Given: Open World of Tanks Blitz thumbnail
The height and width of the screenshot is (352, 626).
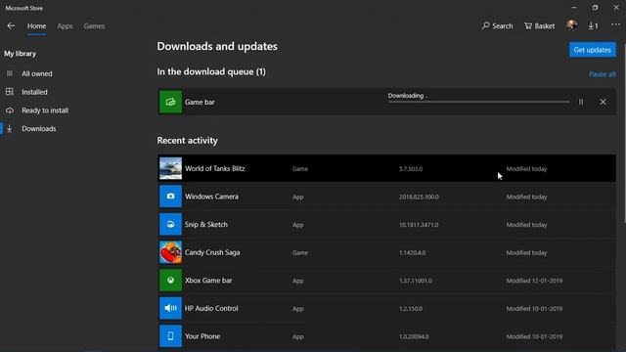Looking at the screenshot, I should (170, 168).
